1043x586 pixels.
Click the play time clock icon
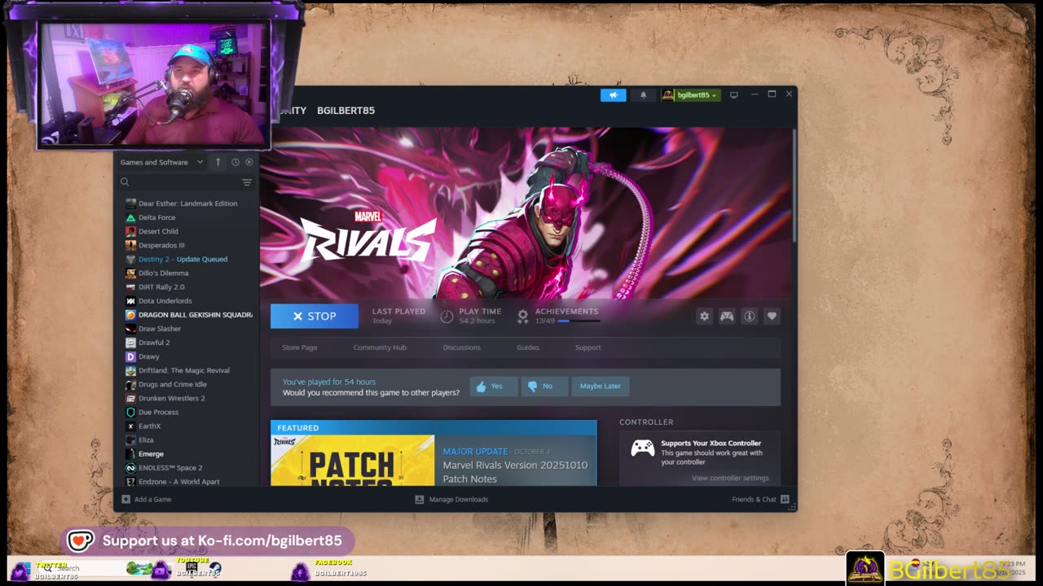(447, 317)
